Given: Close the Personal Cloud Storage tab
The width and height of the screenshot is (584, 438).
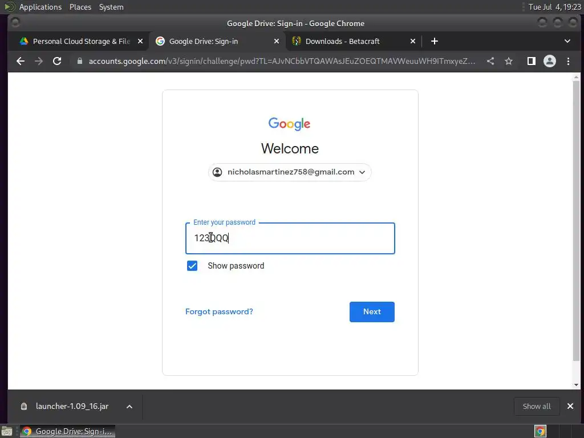Looking at the screenshot, I should 140,41.
